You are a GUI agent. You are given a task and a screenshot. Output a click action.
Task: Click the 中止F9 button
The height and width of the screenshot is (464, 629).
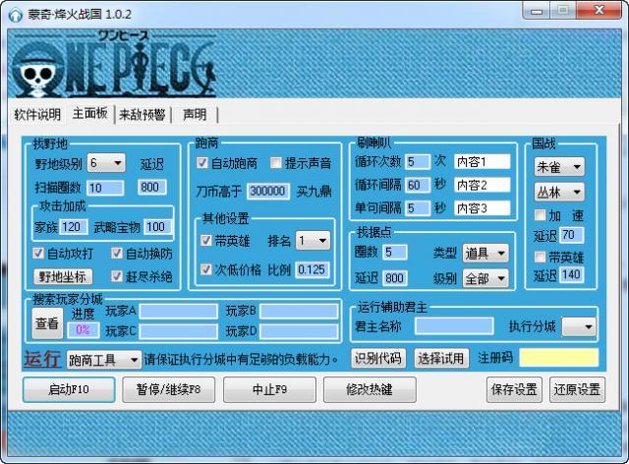pyautogui.click(x=269, y=389)
